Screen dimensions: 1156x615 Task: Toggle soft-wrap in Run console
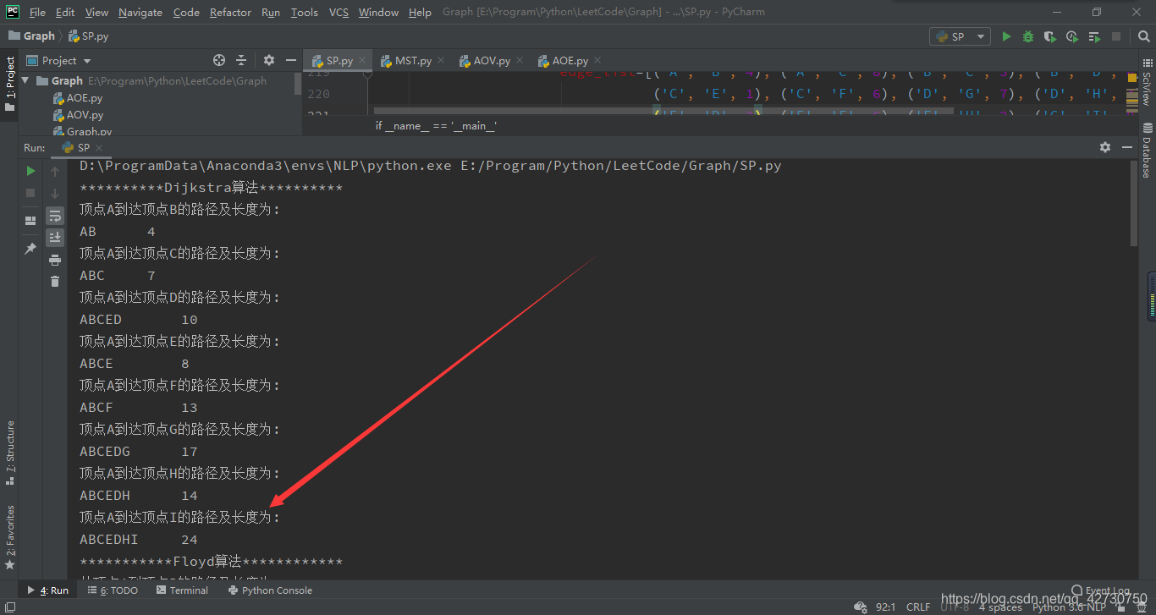(55, 216)
